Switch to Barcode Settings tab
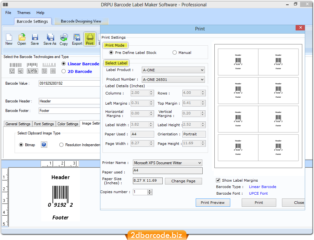 (32, 21)
